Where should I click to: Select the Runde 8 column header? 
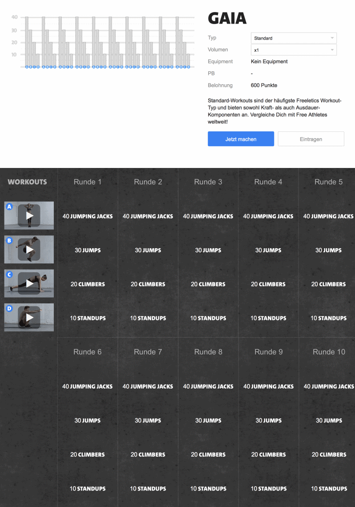(x=208, y=352)
